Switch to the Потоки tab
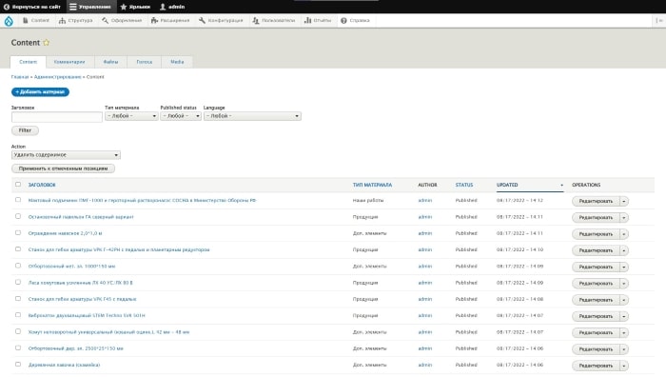The width and height of the screenshot is (666, 377). (x=145, y=62)
